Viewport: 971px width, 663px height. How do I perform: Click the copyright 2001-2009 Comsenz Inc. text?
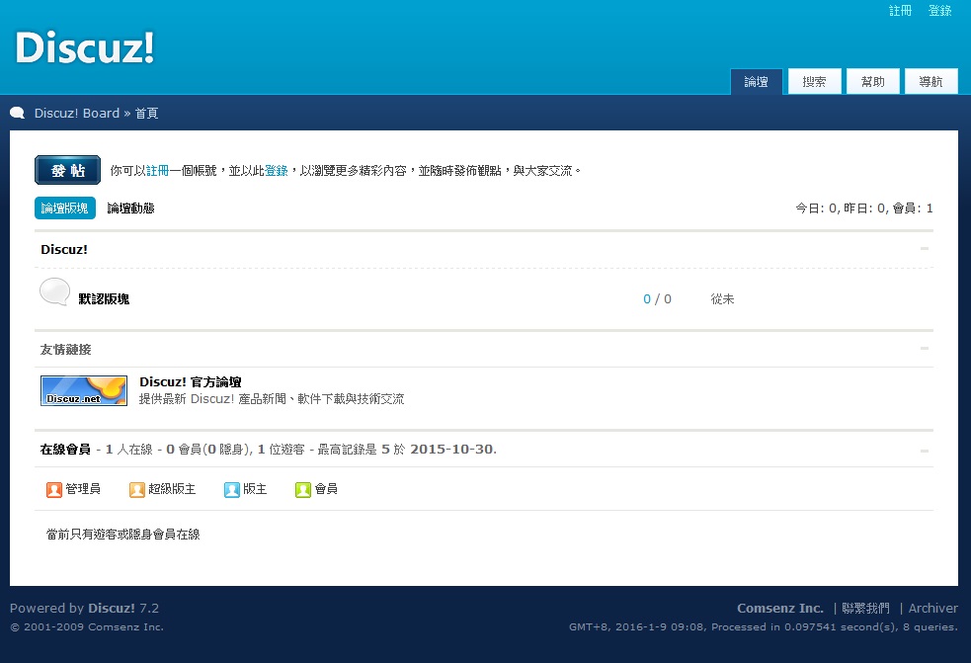87,626
